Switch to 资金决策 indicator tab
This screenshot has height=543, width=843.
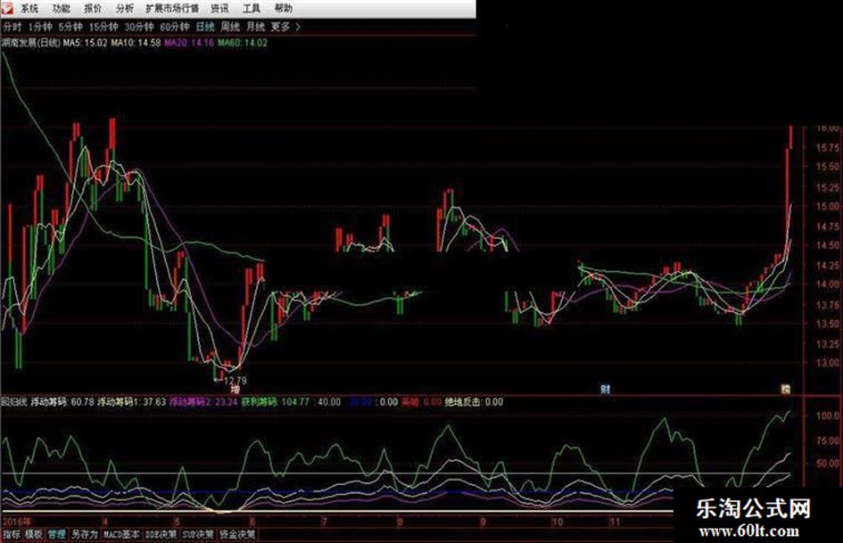coord(237,534)
